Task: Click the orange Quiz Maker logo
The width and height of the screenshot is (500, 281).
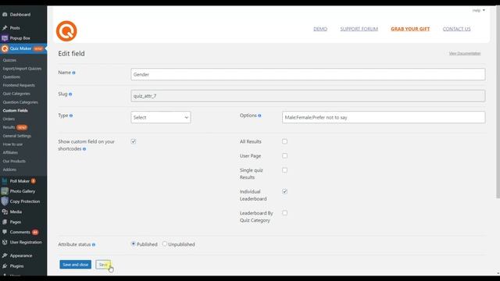Action: tap(66, 31)
